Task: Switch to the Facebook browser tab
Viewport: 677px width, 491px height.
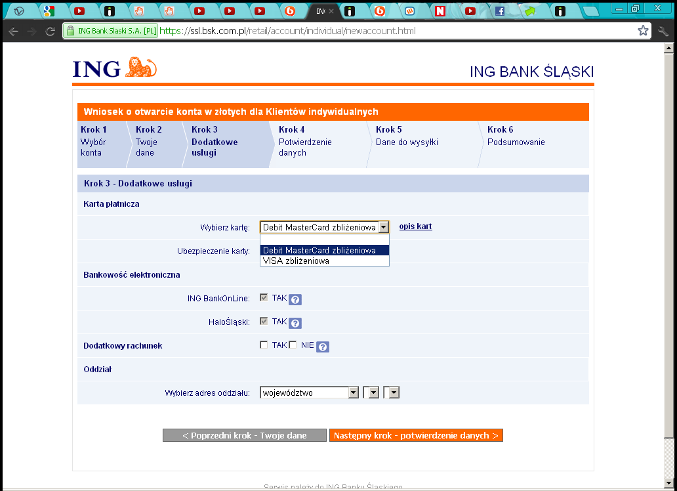Action: 499,11
